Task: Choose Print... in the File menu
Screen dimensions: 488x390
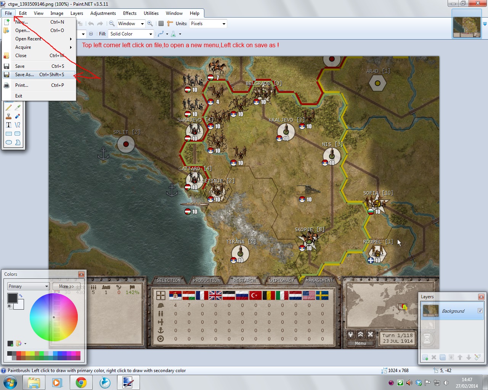Action: [x=38, y=85]
